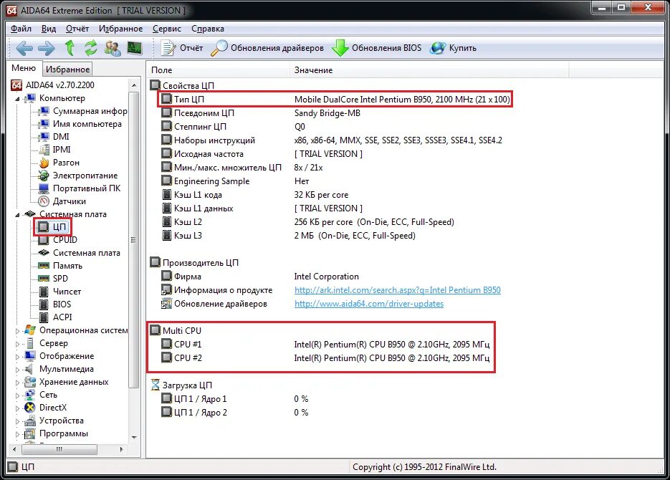Expand the Программы tree node
This screenshot has width=670, height=480.
[17, 434]
